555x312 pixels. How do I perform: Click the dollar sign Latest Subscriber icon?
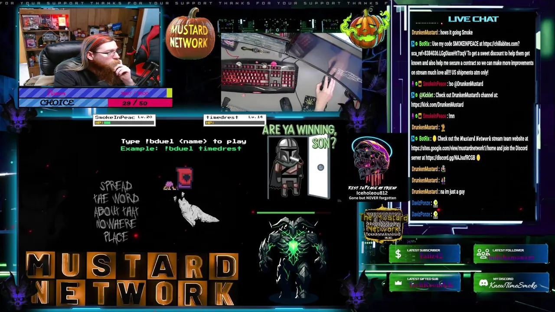[x=398, y=255]
